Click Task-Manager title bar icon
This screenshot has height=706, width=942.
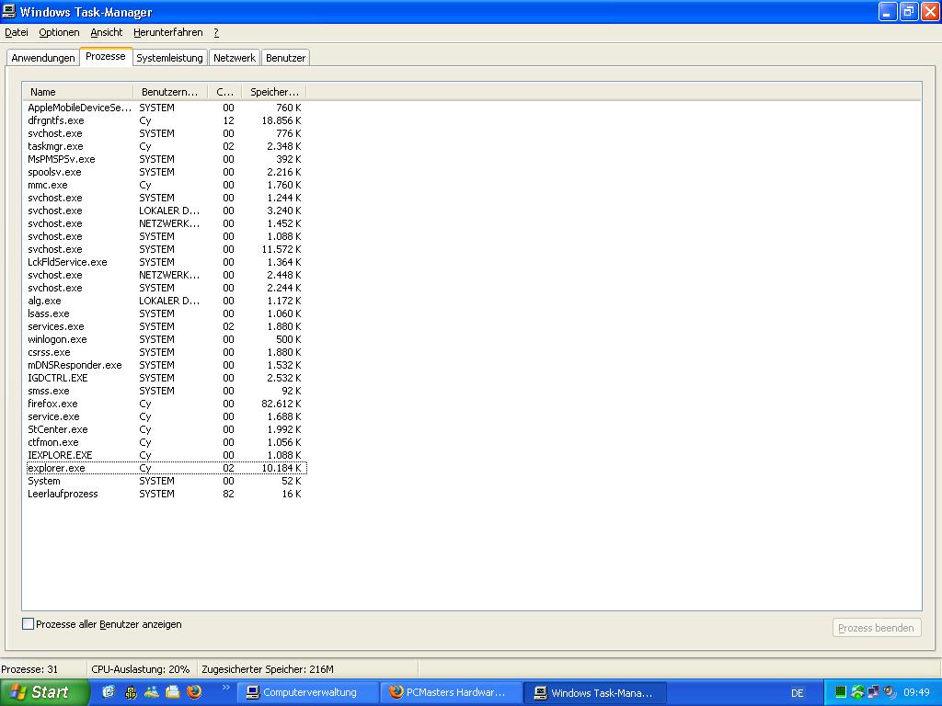8,11
